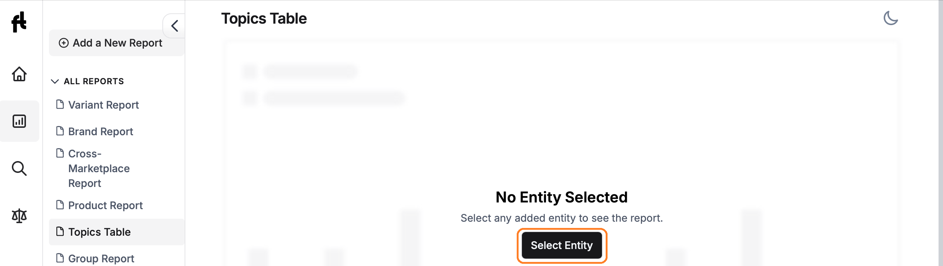This screenshot has height=266, width=943.
Task: Open Group Report
Action: (101, 258)
